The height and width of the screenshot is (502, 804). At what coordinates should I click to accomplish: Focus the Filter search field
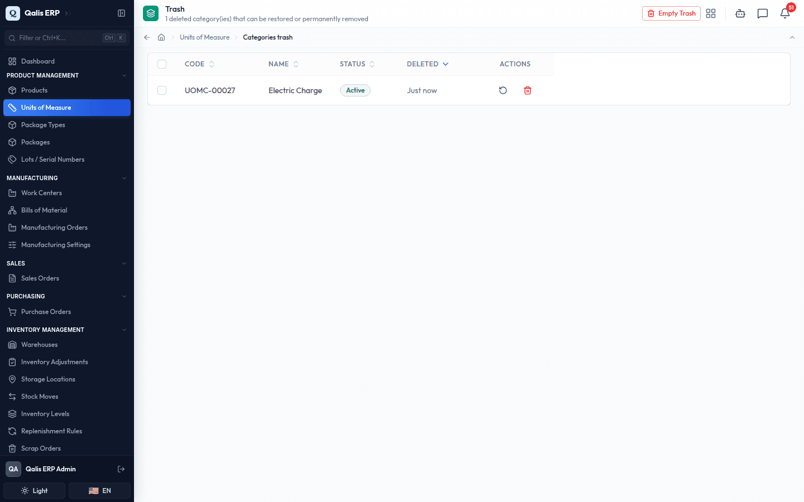click(x=67, y=38)
